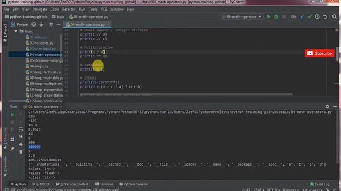
Task: Open 06-loops.py in project tree
Action: 37,66
